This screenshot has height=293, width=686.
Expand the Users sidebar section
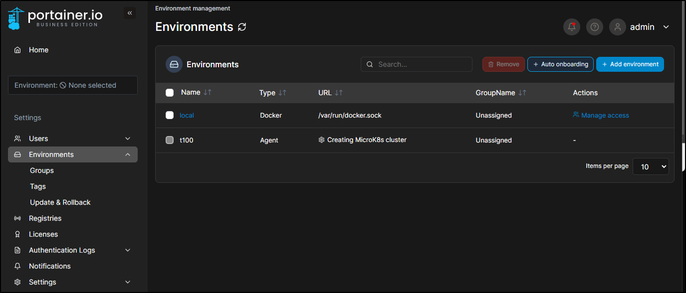coord(73,139)
